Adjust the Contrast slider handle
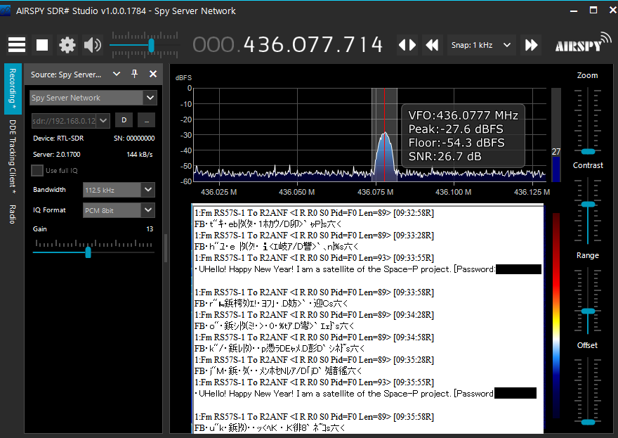Screen dimensions: 618x438 (588, 205)
